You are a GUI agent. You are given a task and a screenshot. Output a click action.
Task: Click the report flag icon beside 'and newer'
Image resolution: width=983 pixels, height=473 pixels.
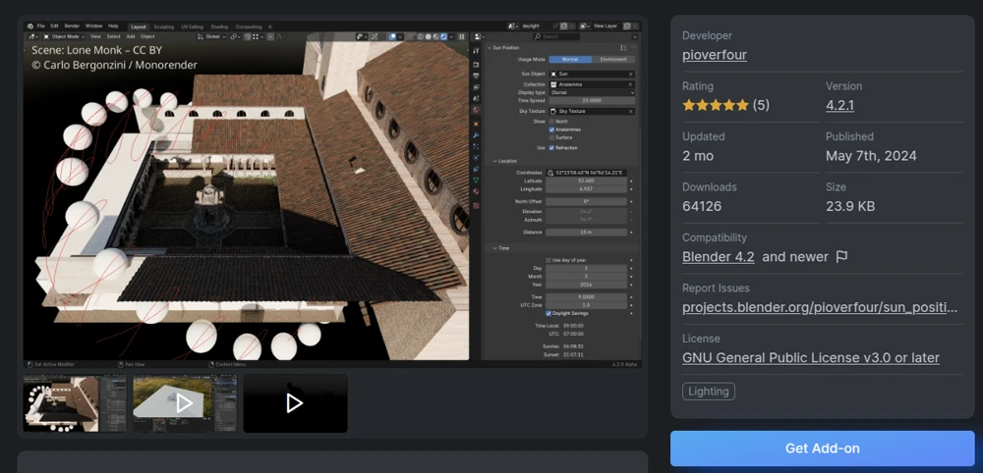(842, 256)
